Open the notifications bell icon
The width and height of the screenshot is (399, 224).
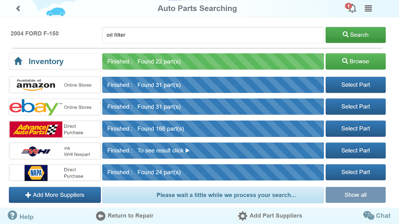(352, 8)
